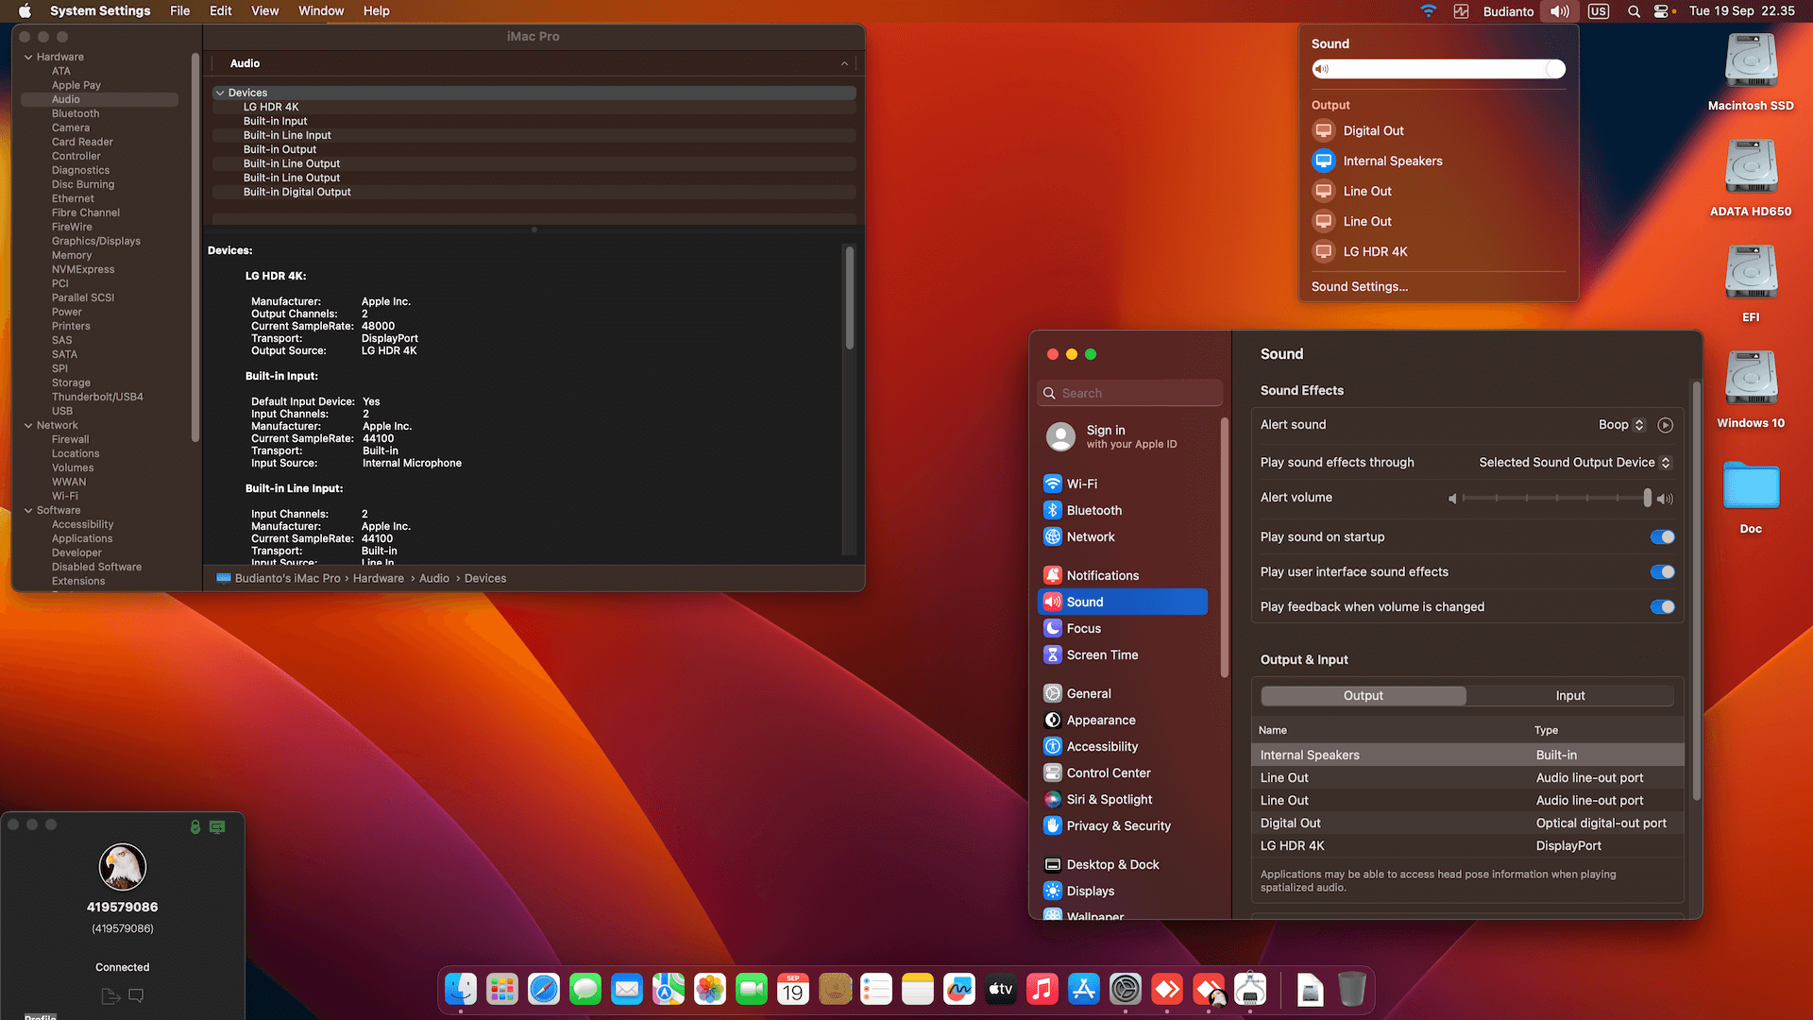Click Sound Settings… in the Sound popup

pos(1359,287)
